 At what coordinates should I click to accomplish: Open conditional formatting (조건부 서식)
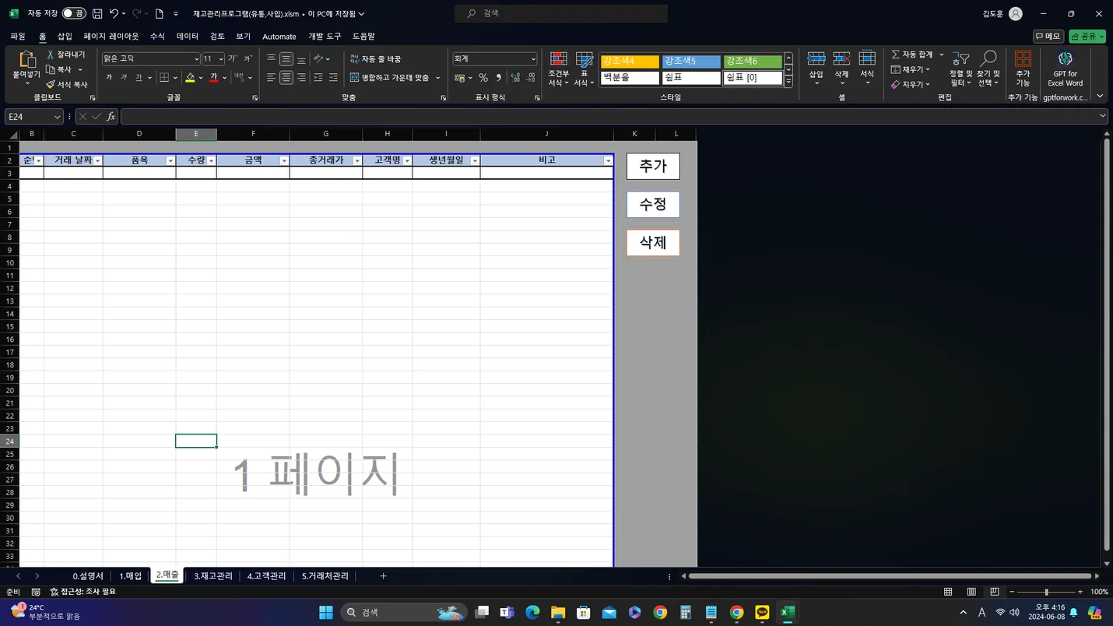pos(559,70)
